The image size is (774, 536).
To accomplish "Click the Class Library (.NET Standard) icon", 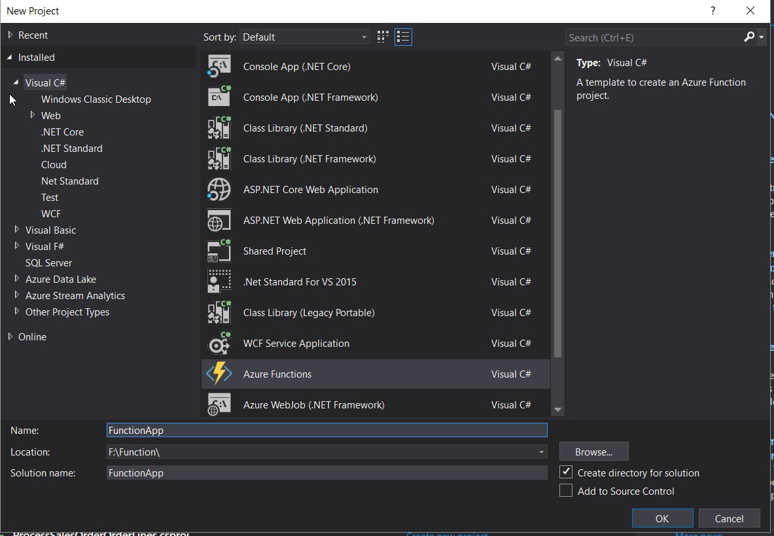I will pyautogui.click(x=219, y=128).
